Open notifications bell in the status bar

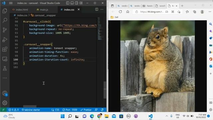pos(102,110)
